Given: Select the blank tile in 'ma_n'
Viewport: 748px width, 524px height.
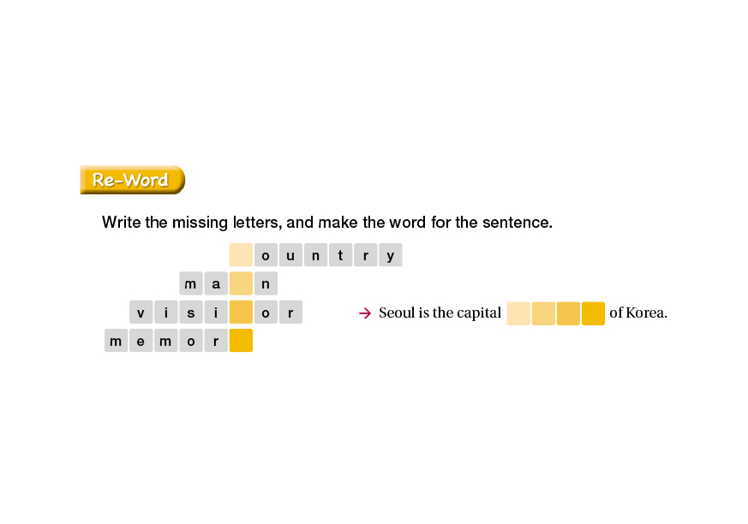Looking at the screenshot, I should point(241,283).
